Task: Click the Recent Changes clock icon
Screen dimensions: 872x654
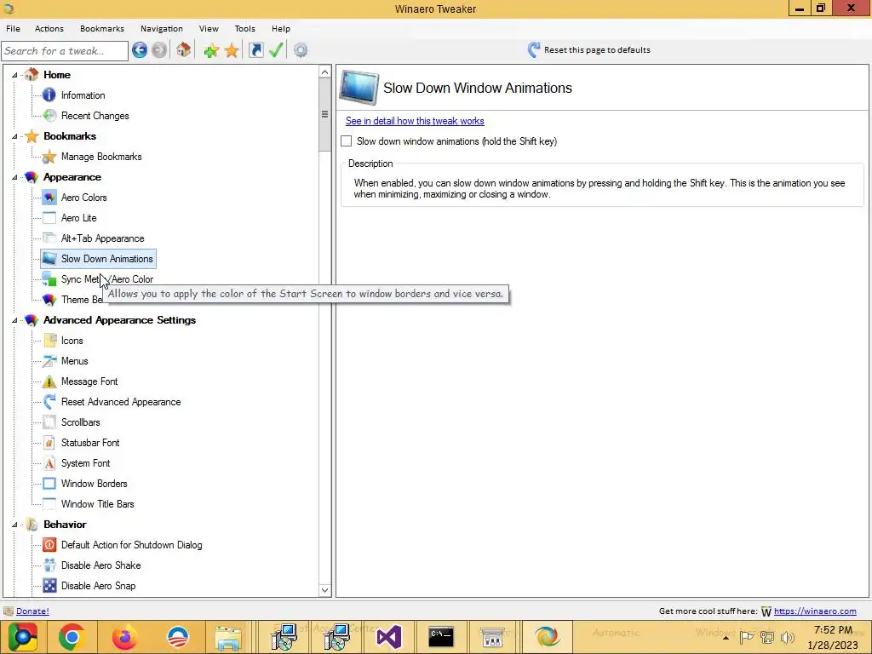Action: click(49, 116)
